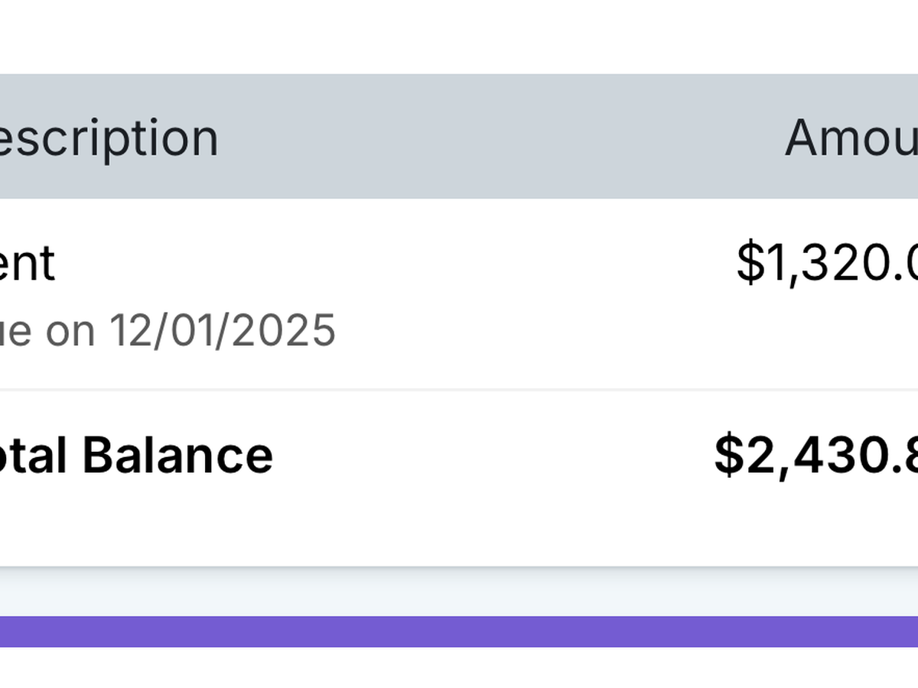Select the Total Balance label

pyautogui.click(x=136, y=455)
